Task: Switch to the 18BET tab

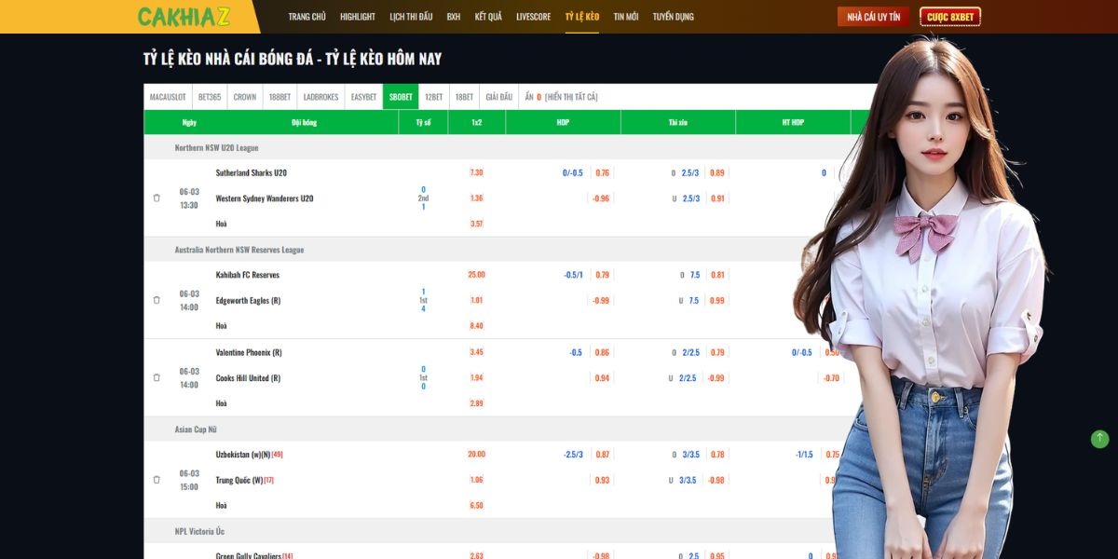Action: [464, 97]
